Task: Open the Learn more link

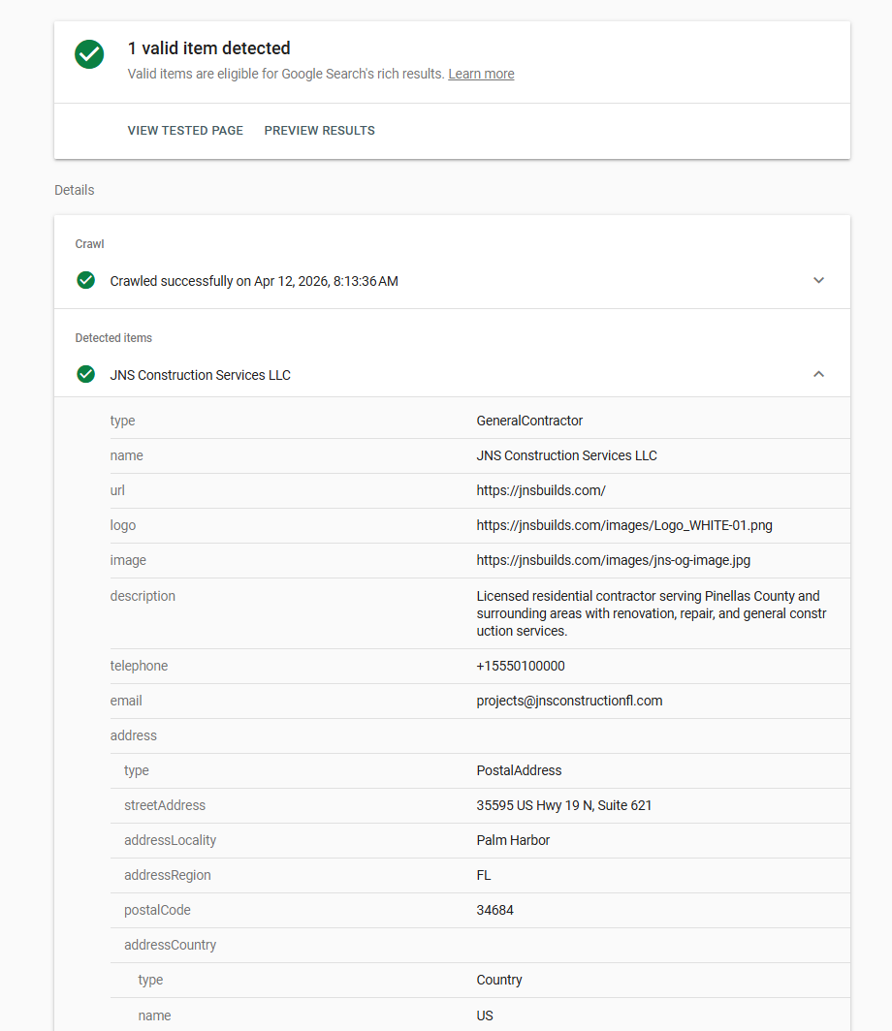Action: [481, 74]
